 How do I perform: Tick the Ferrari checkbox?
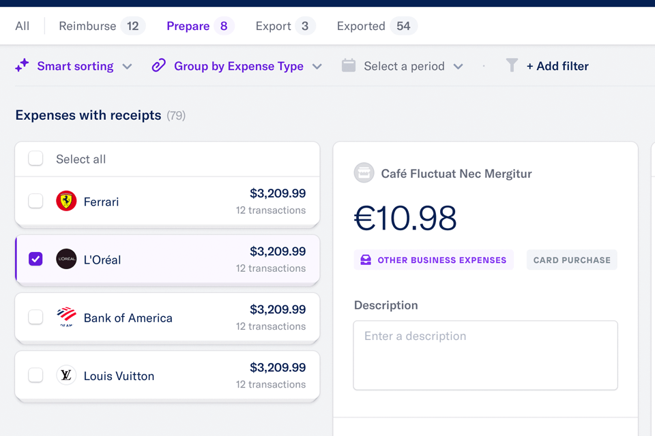point(35,201)
